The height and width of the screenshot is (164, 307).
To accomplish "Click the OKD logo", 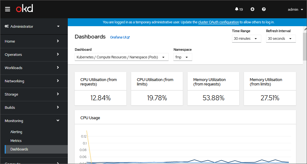I will 25,9.
